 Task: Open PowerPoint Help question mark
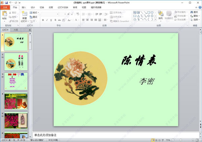(200, 7)
